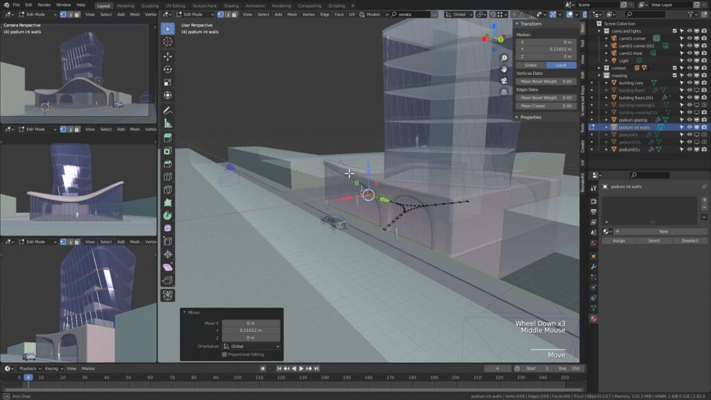Click the CAD tool icon

168,295
